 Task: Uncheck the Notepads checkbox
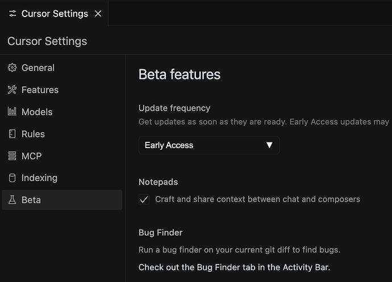point(144,200)
